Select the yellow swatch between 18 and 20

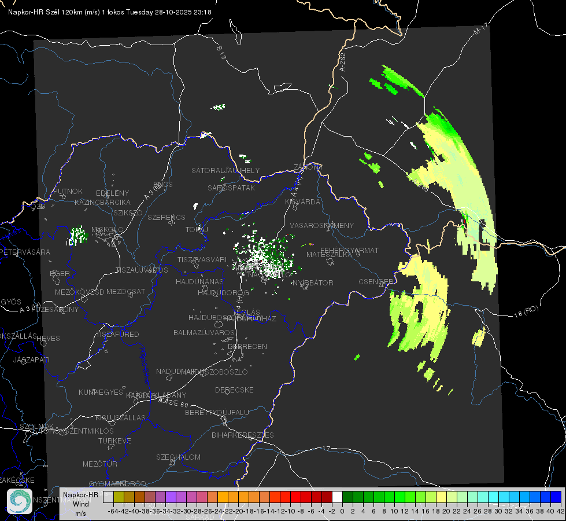pyautogui.click(x=441, y=497)
